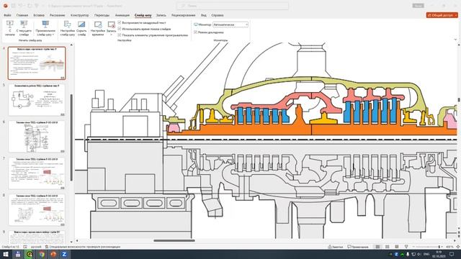
Task: Click the slide panel vertical scrollbar
Action: 71,138
